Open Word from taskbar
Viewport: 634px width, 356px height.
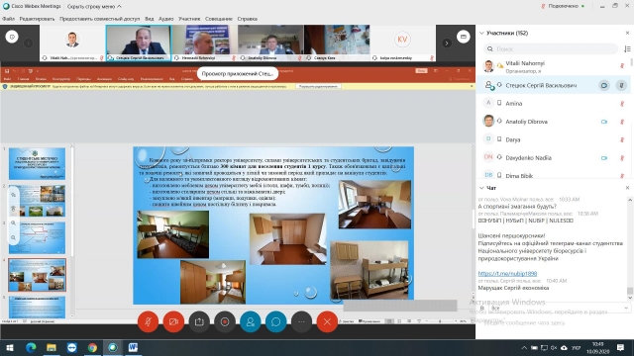tap(133, 347)
